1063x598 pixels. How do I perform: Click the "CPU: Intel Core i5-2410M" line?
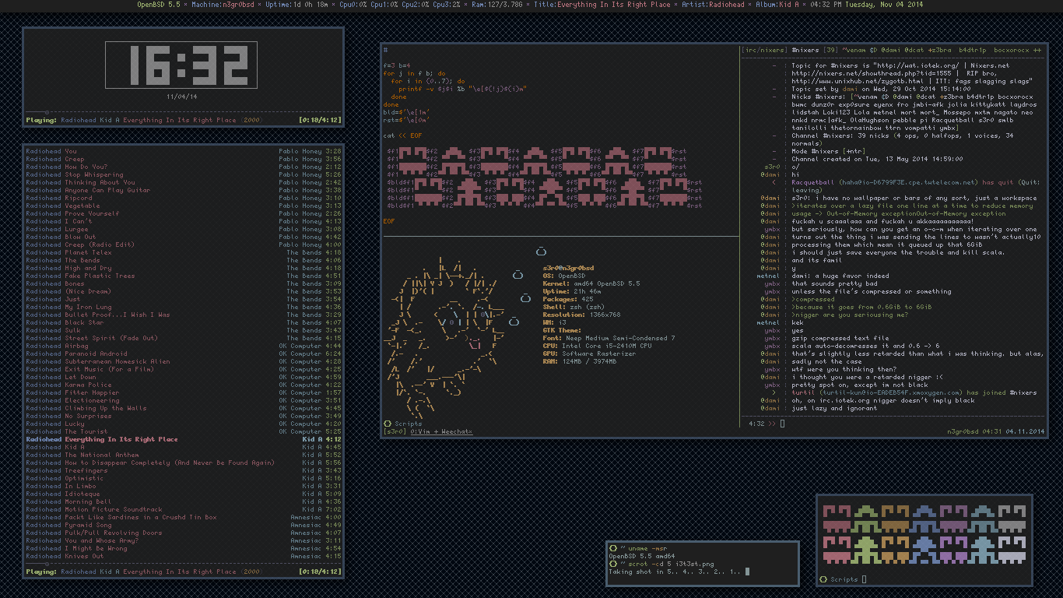(598, 346)
